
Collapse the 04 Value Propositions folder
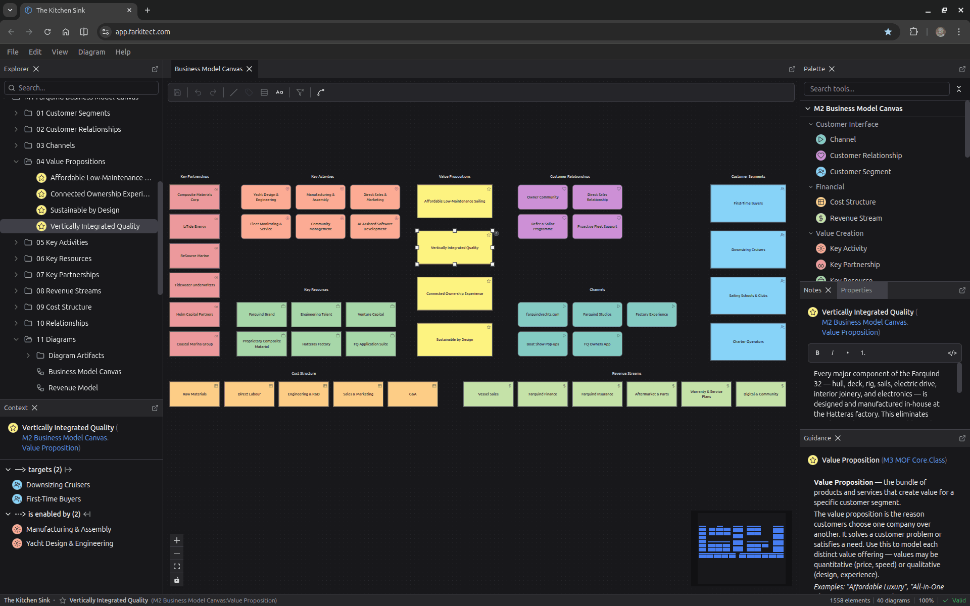click(16, 162)
